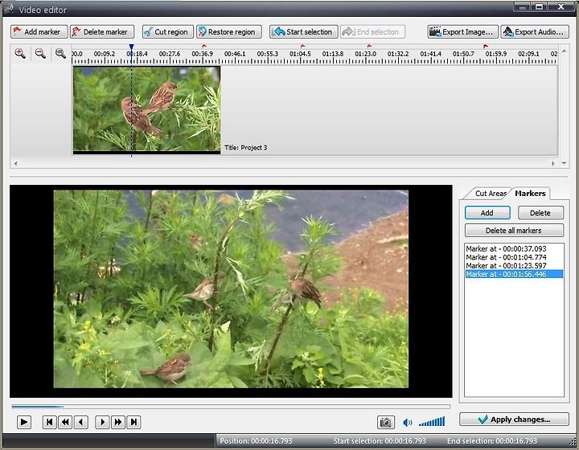The width and height of the screenshot is (579, 450).
Task: Click the End selection button
Action: tap(372, 31)
